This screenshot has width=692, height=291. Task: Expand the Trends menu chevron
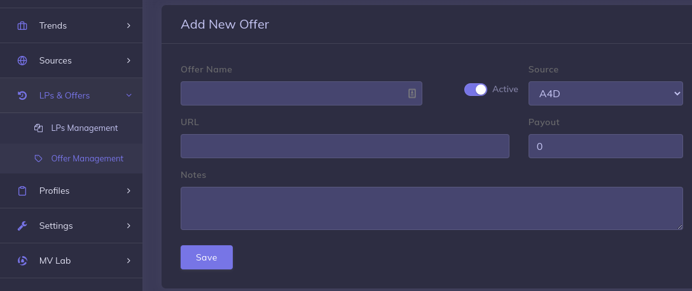pyautogui.click(x=128, y=26)
